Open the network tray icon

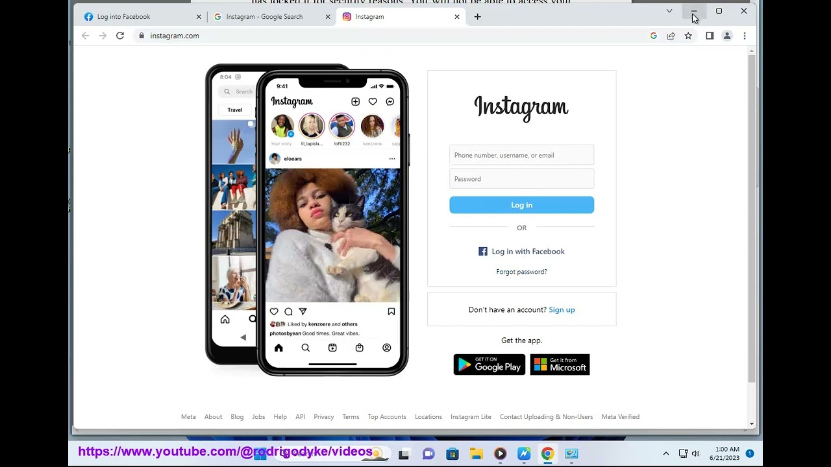pyautogui.click(x=683, y=454)
